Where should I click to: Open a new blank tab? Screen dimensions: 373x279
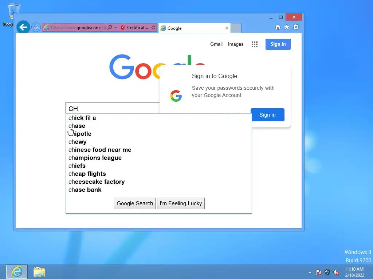pos(236,28)
